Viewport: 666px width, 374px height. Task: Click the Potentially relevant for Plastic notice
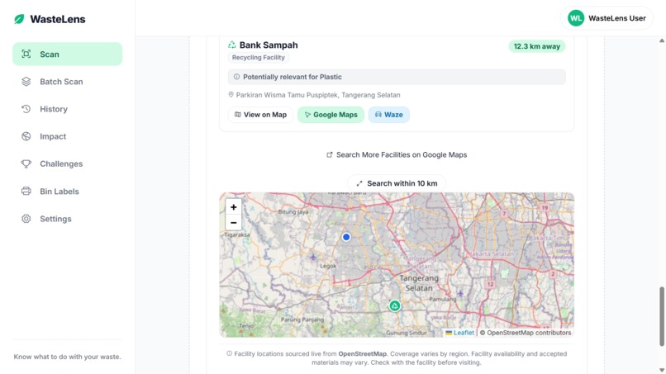397,77
